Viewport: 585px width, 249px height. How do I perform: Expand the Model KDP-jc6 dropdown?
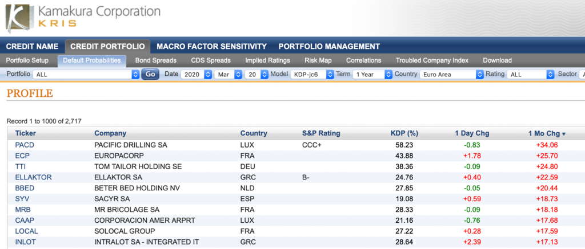[312, 75]
